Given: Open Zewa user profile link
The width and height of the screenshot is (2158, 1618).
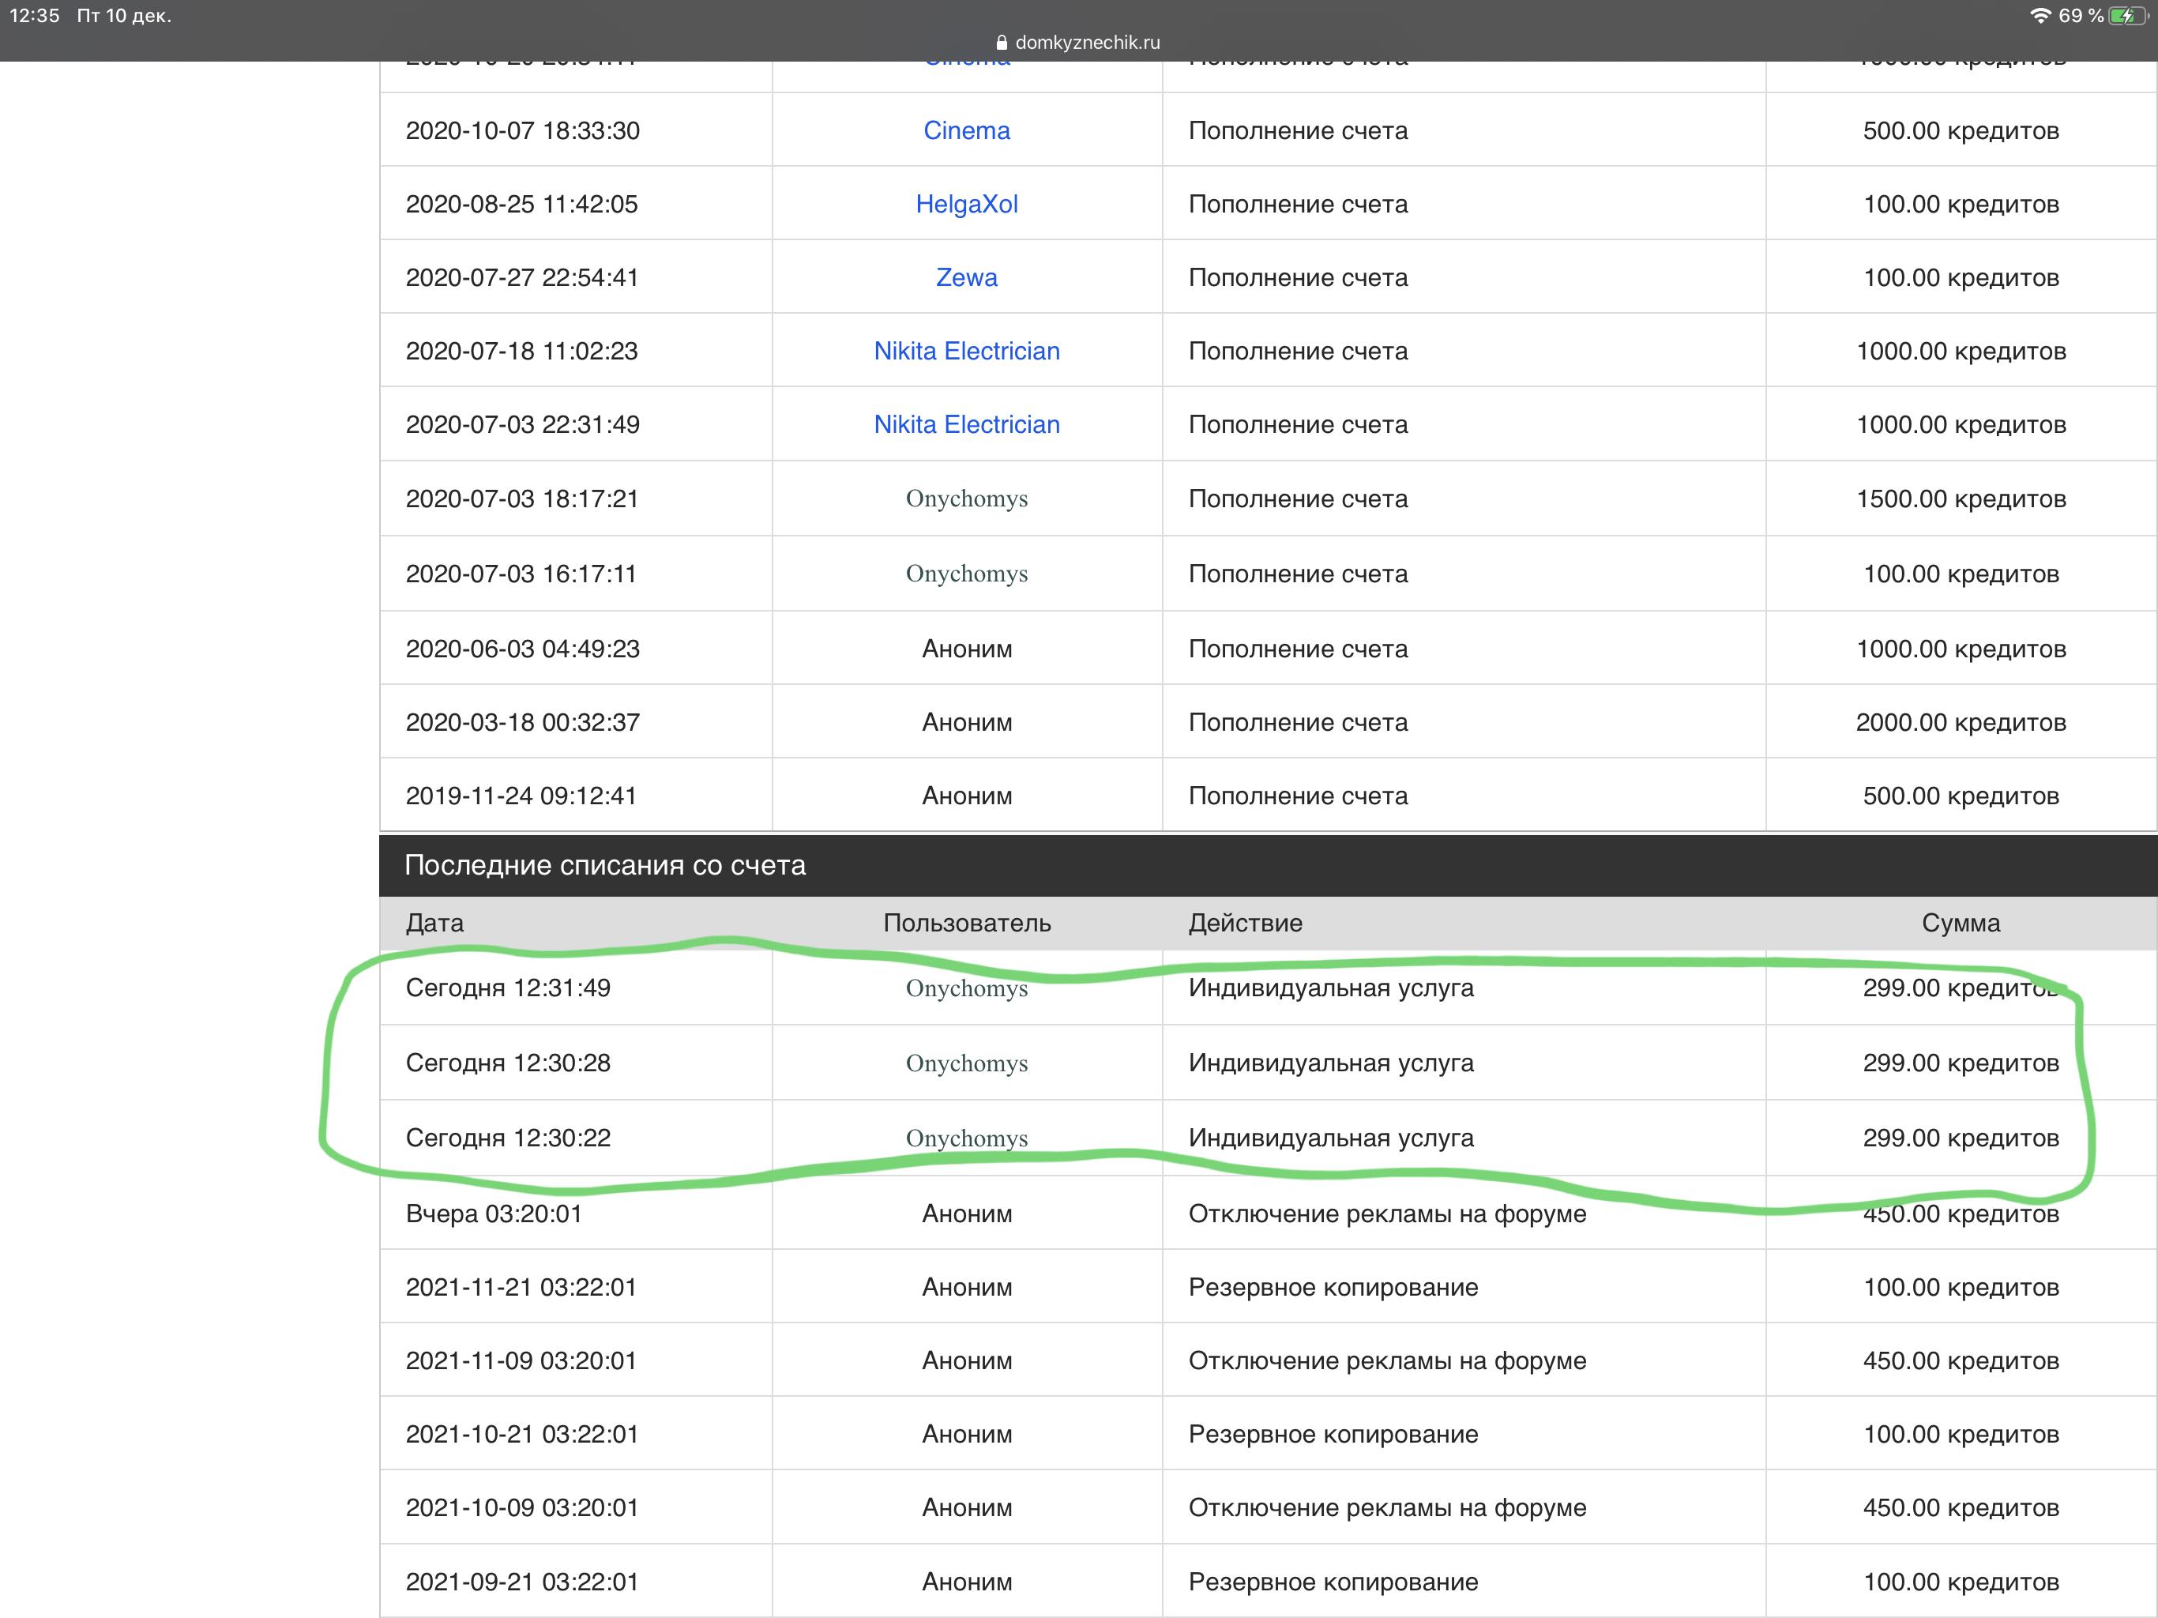Looking at the screenshot, I should tap(966, 277).
